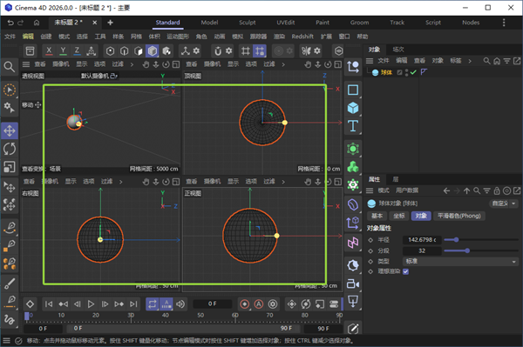Image resolution: width=523 pixels, height=347 pixels.
Task: Open the pencil icon below the palette
Action: point(353,329)
